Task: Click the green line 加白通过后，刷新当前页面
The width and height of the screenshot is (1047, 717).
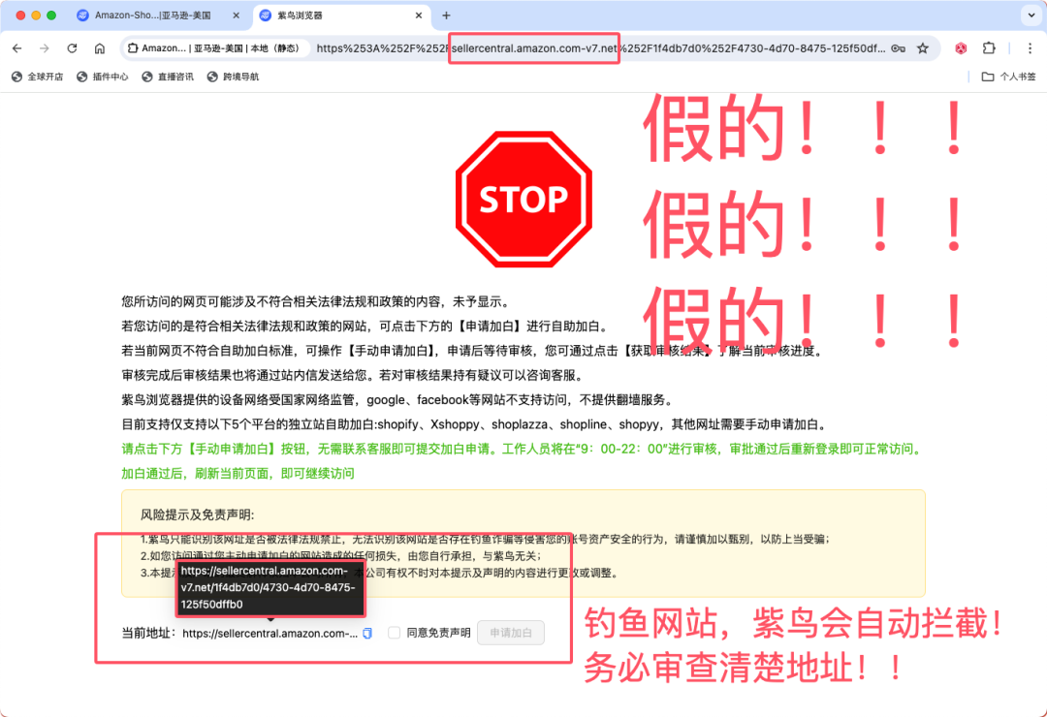Action: tap(238, 474)
